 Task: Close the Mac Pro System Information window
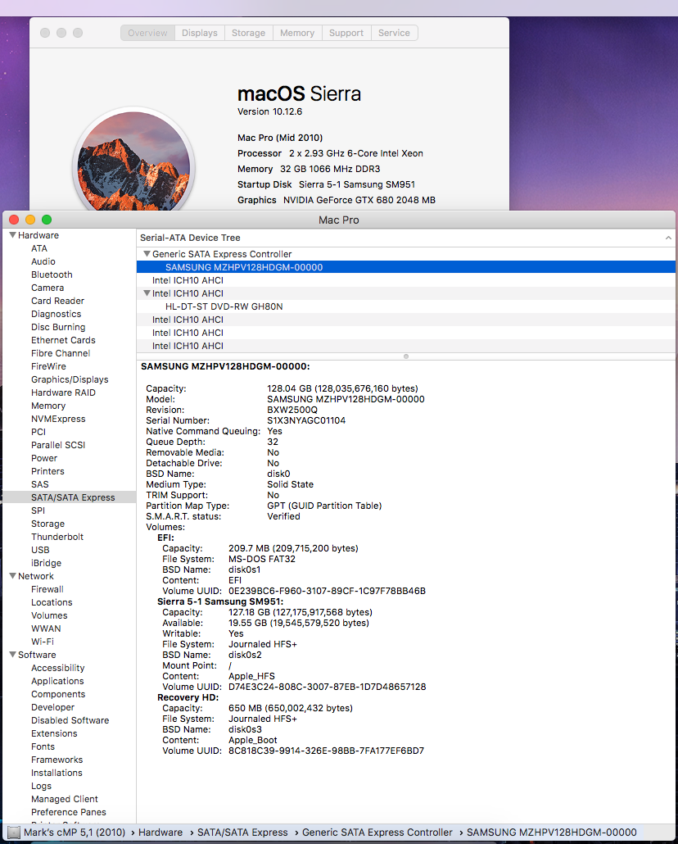(x=14, y=220)
